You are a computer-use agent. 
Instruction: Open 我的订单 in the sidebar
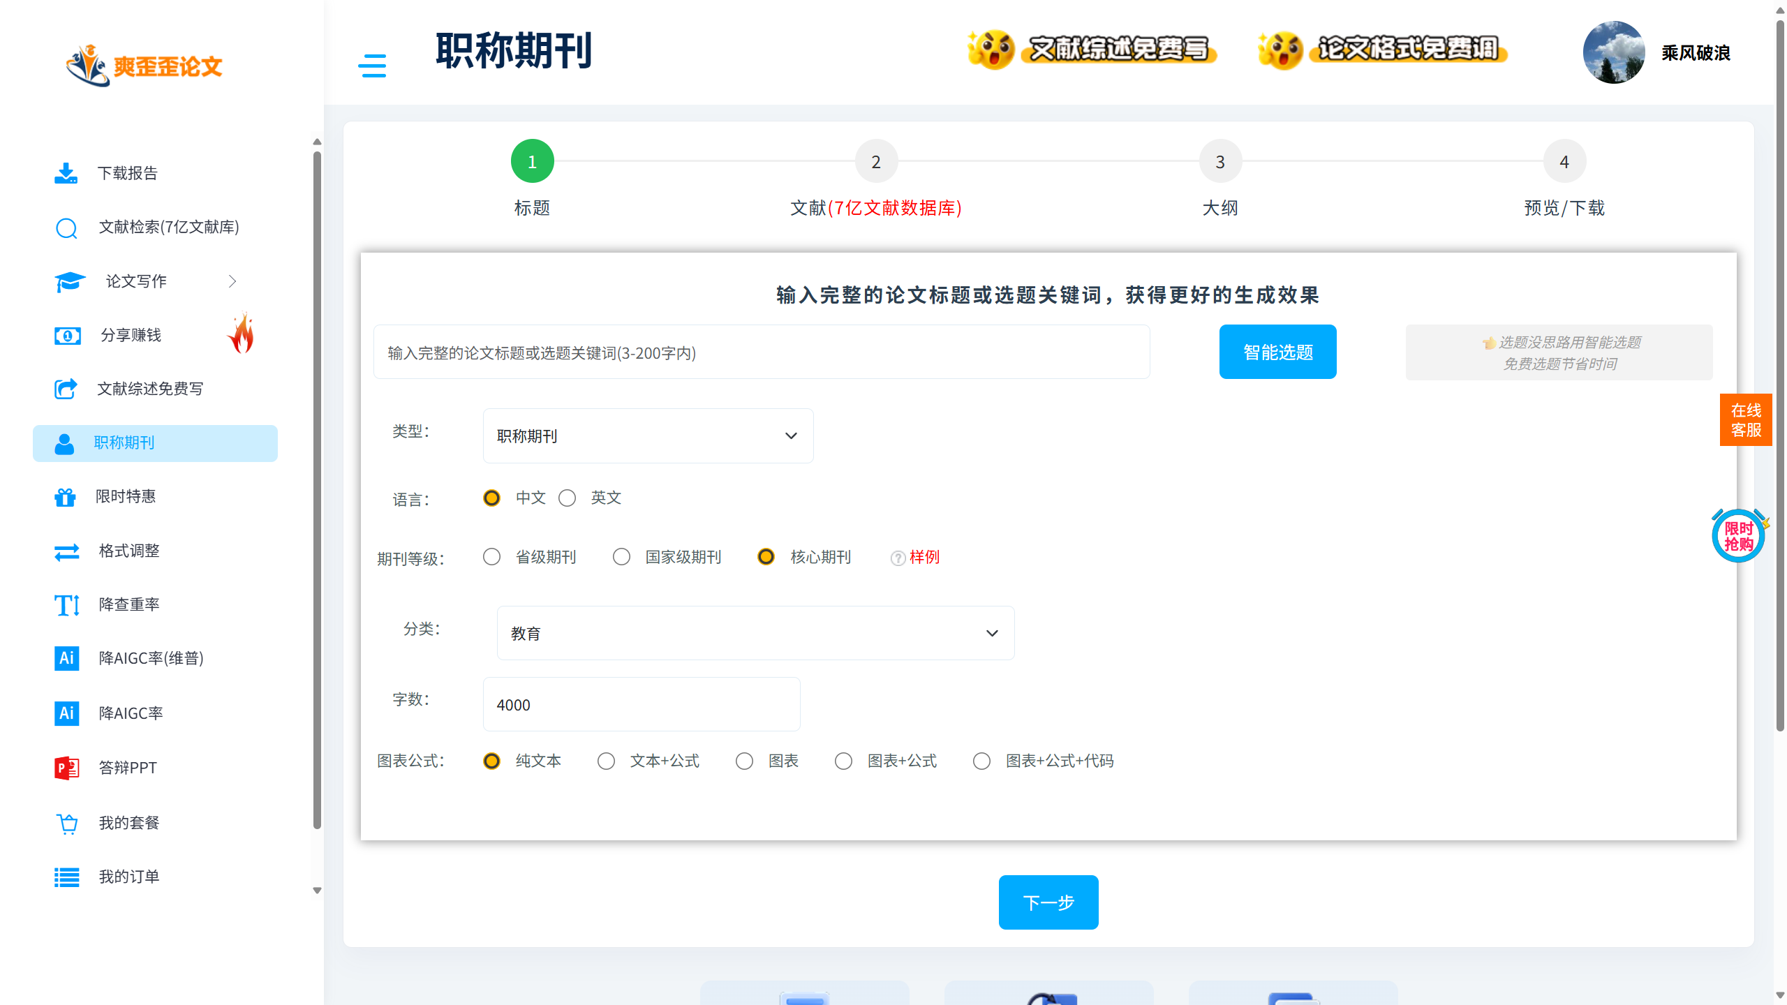tap(129, 877)
